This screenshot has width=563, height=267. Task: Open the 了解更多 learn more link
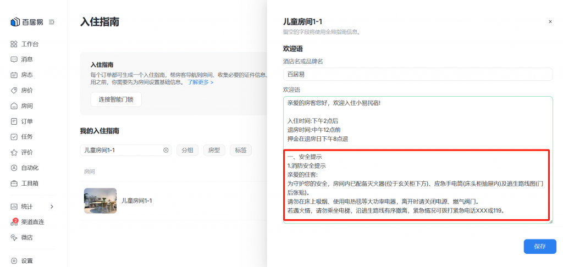(200, 82)
